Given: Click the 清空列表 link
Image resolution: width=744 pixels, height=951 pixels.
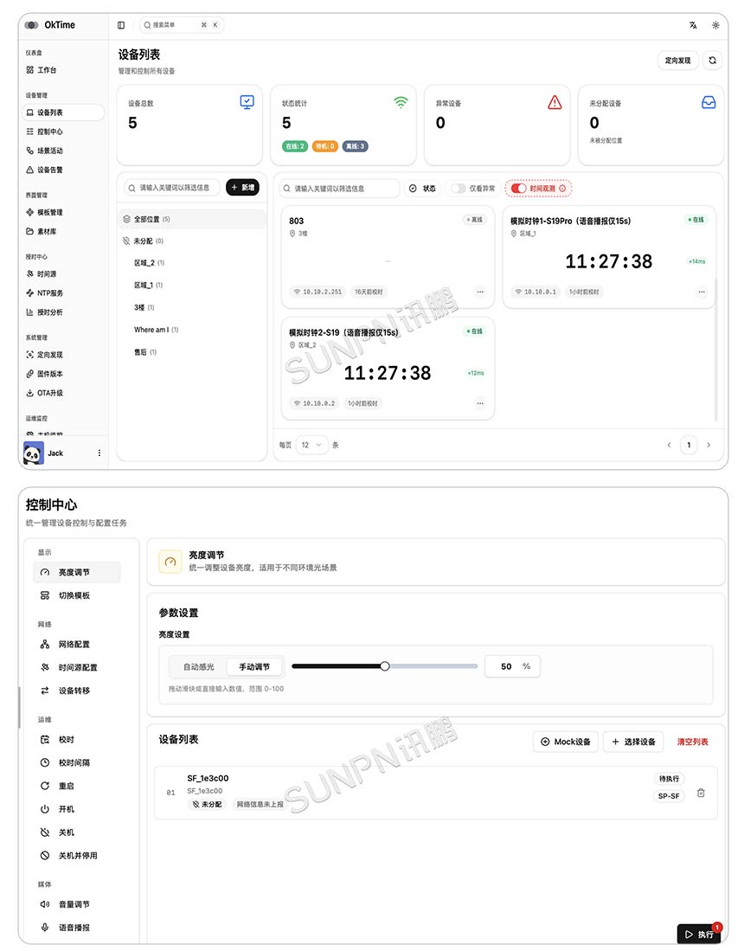Looking at the screenshot, I should 692,742.
